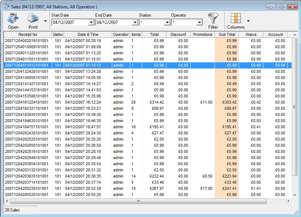
Task: Click the Sales window title bar icon
Action: [7, 7]
